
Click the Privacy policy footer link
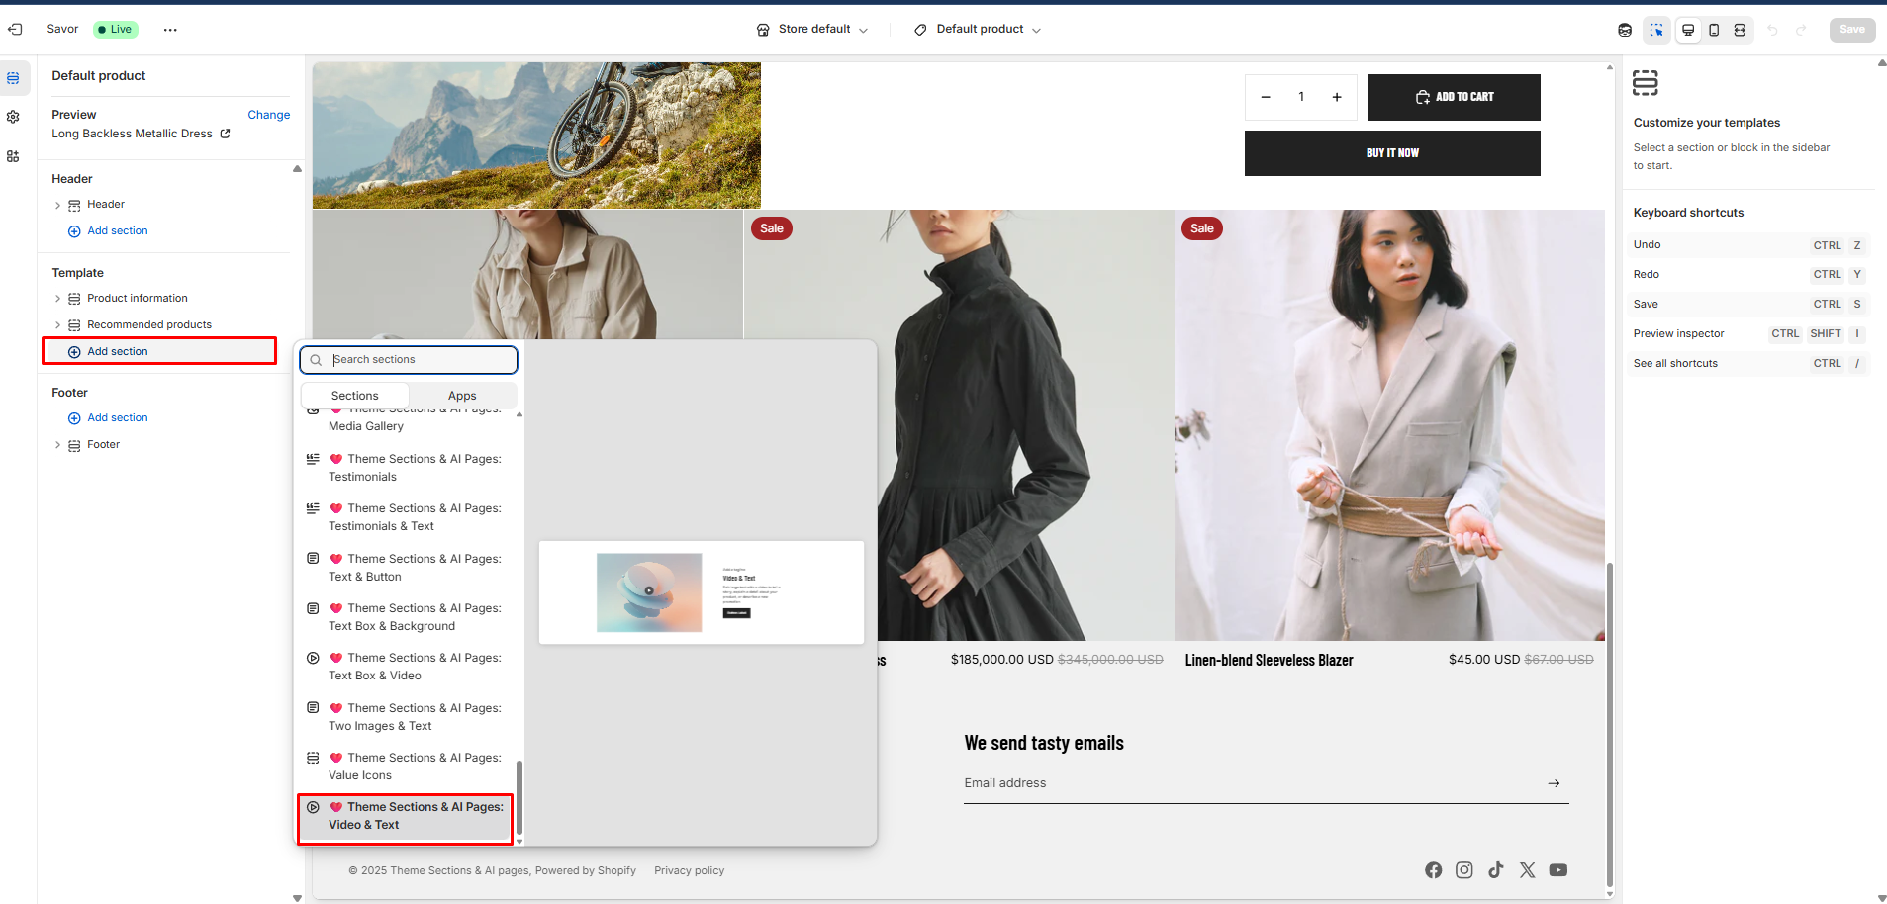click(x=689, y=871)
